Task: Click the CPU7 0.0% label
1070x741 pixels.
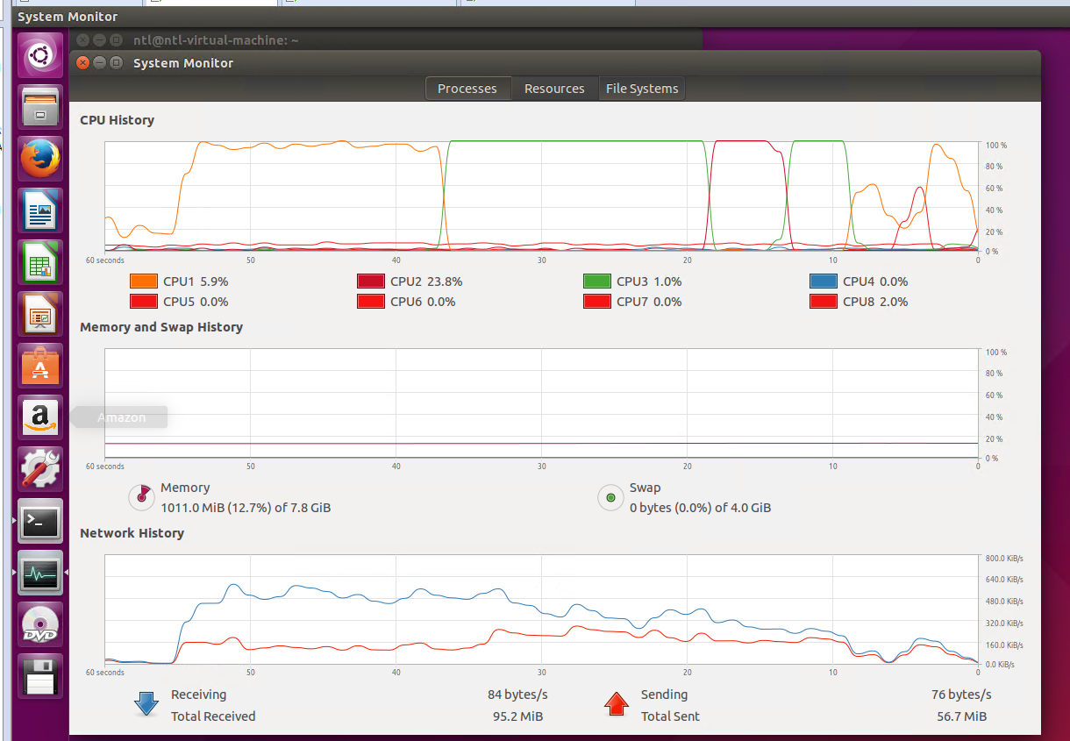Action: tap(649, 302)
